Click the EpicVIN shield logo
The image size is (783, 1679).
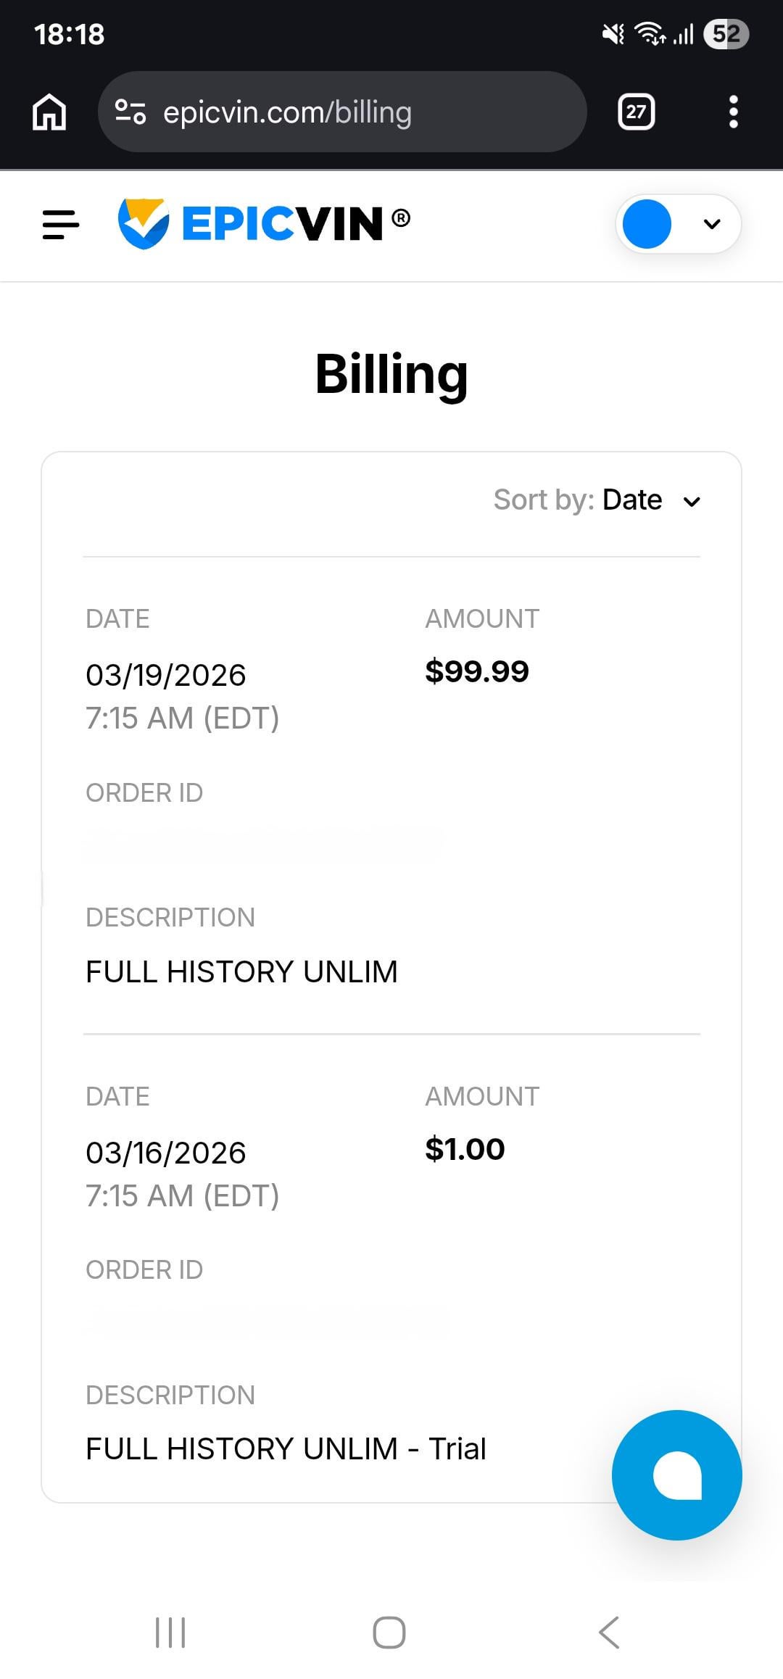[144, 223]
